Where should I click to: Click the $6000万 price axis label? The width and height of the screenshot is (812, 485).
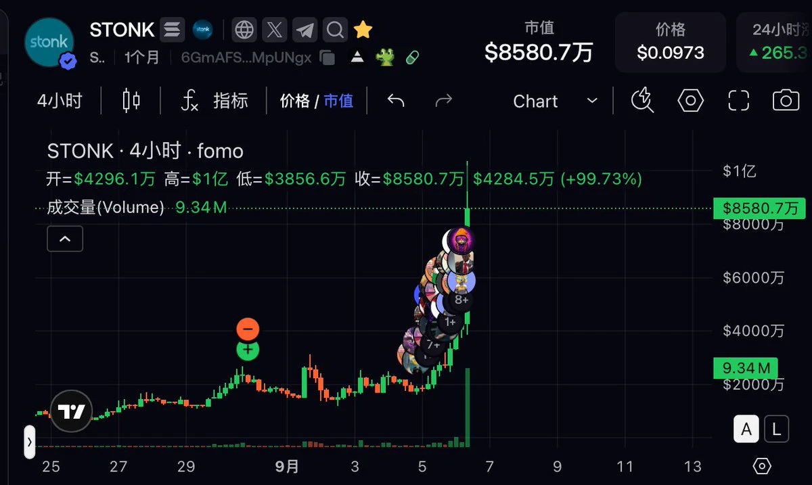click(753, 277)
